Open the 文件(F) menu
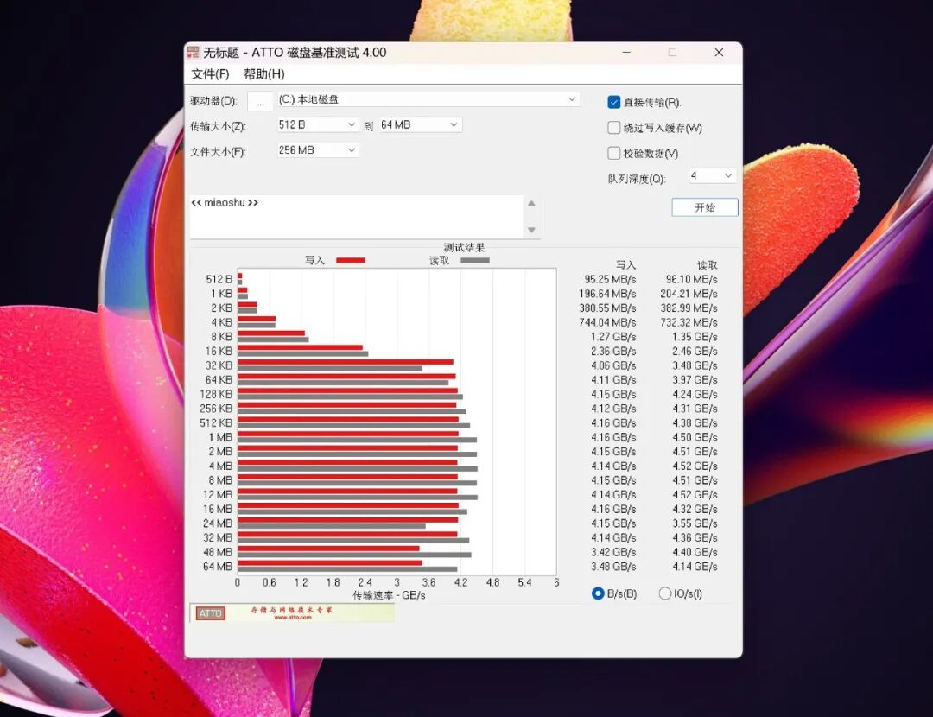Viewport: 933px width, 717px height. click(210, 74)
